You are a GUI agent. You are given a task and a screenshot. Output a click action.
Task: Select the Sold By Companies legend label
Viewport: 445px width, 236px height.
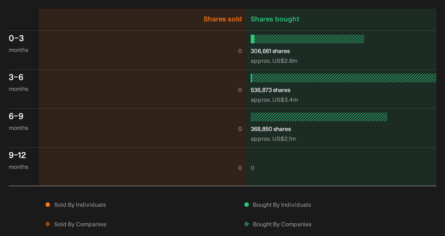80,224
